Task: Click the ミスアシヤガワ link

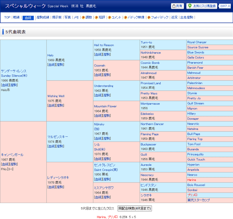Action: 104,188
